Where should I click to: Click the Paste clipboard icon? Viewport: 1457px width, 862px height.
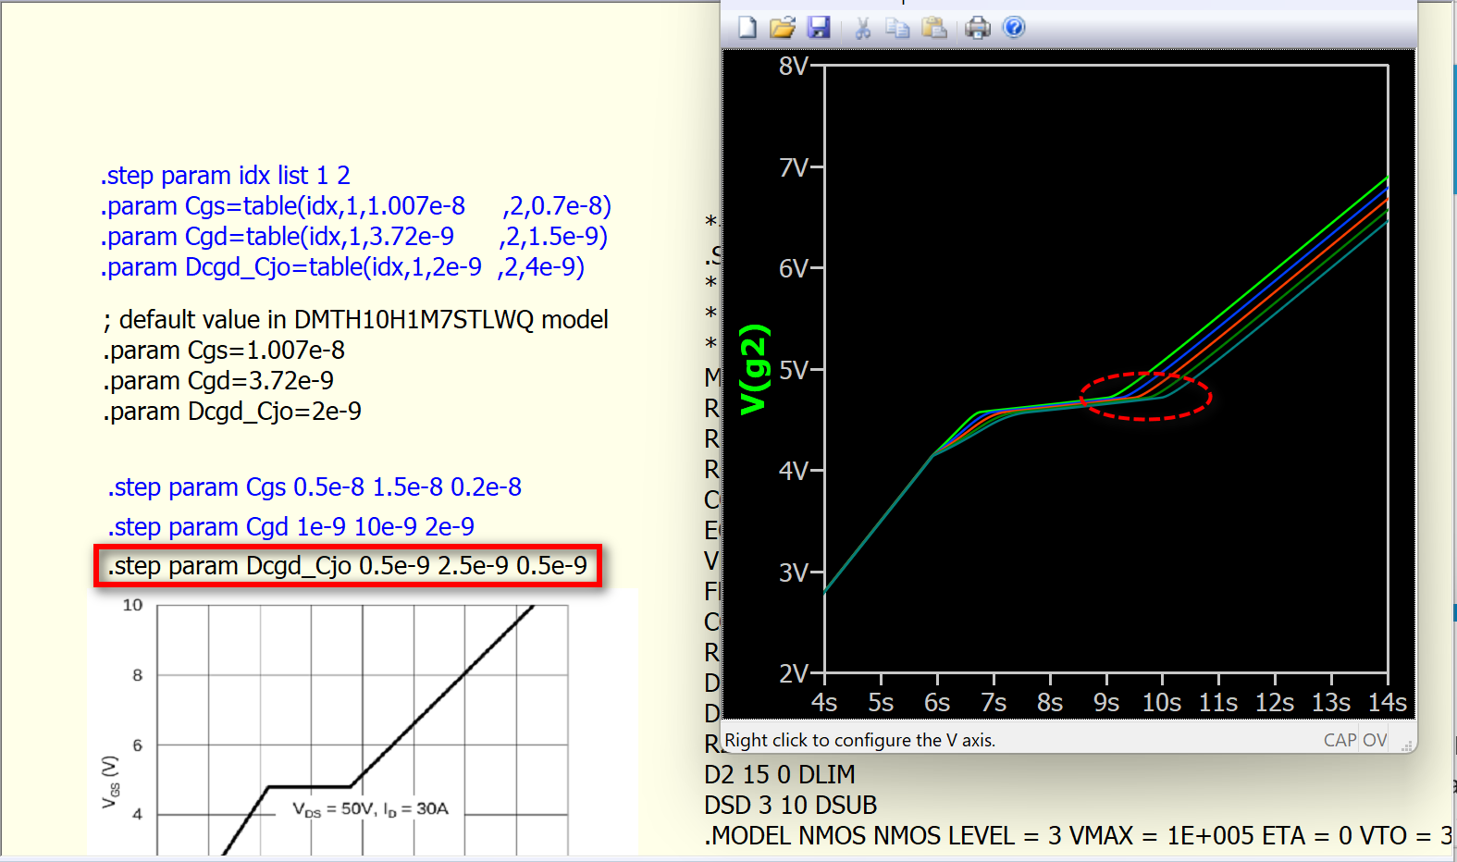[934, 28]
